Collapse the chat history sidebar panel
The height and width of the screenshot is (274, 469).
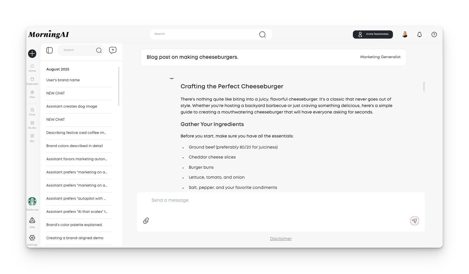tap(49, 50)
